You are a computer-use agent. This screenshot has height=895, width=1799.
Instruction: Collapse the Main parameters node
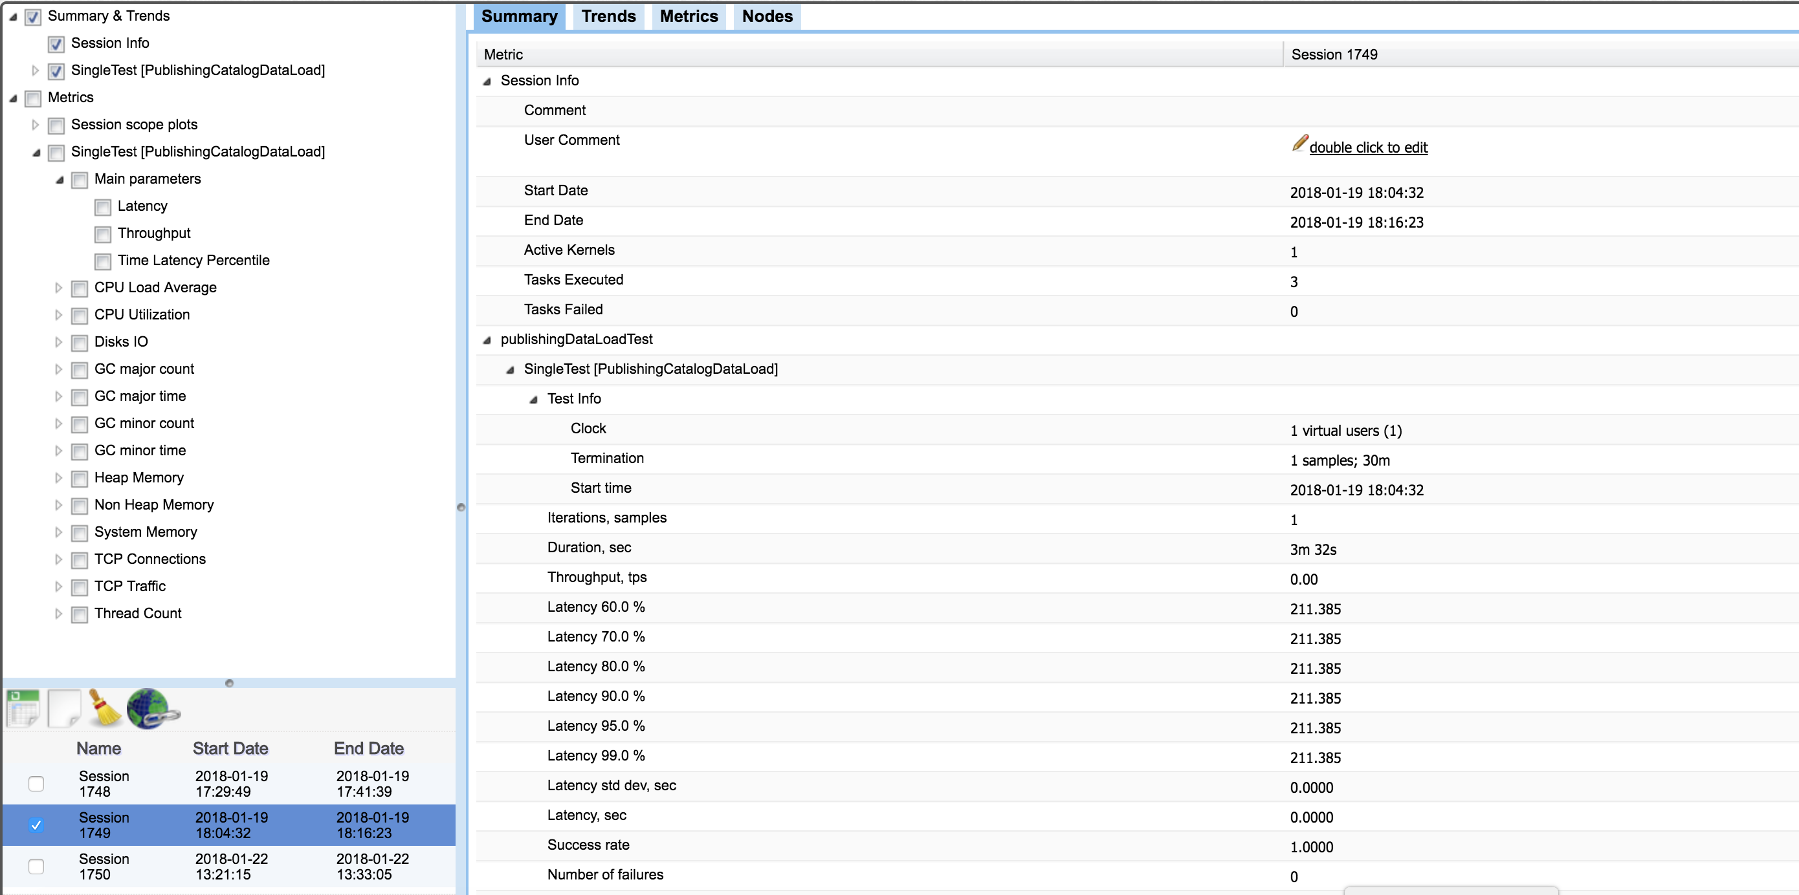(x=60, y=180)
